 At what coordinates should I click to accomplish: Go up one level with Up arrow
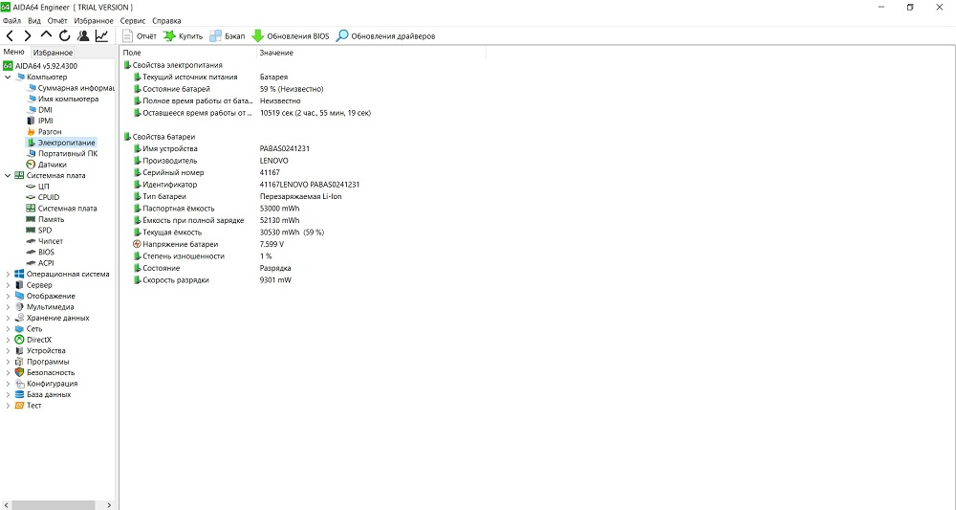click(46, 34)
